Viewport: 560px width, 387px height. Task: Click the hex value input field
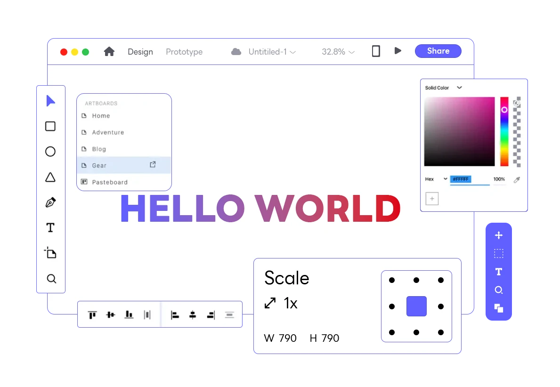470,179
